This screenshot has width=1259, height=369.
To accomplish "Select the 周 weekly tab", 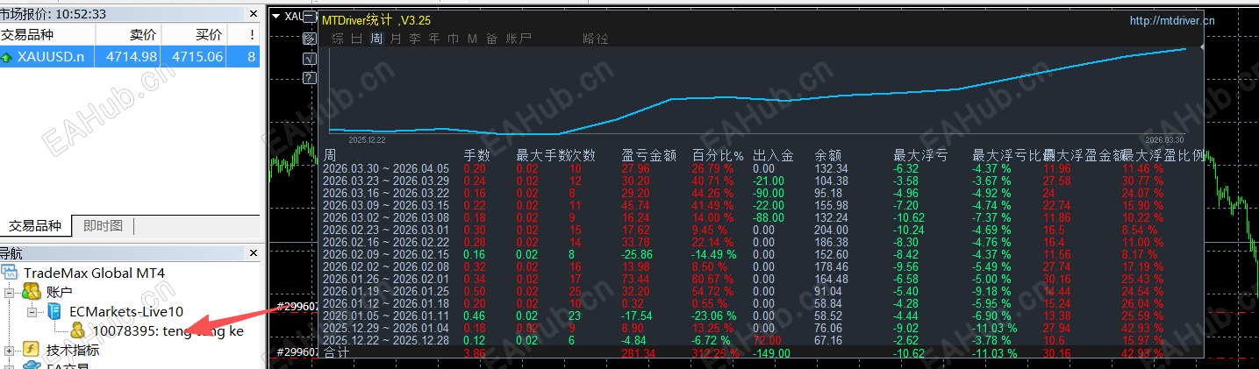I will click(376, 39).
